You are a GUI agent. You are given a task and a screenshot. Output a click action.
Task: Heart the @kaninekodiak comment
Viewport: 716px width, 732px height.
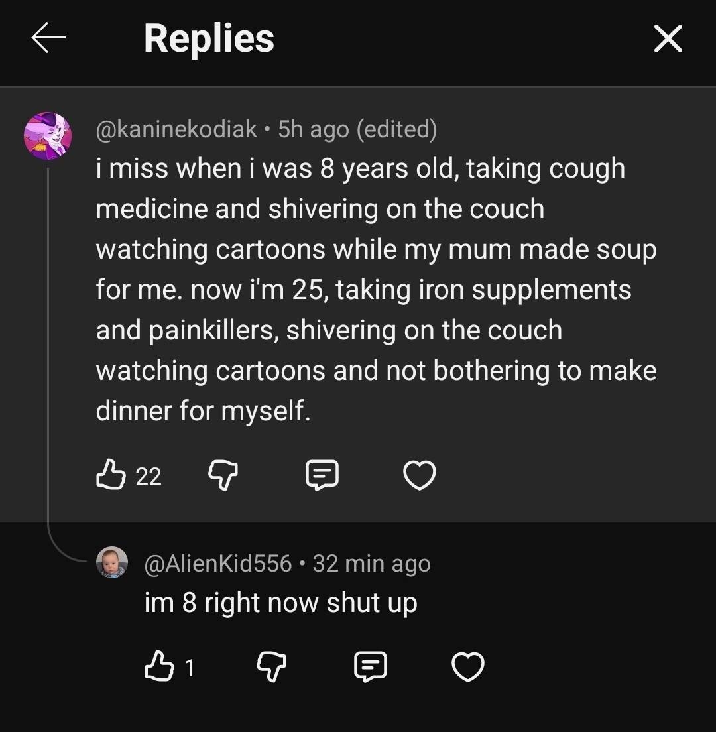pos(420,475)
